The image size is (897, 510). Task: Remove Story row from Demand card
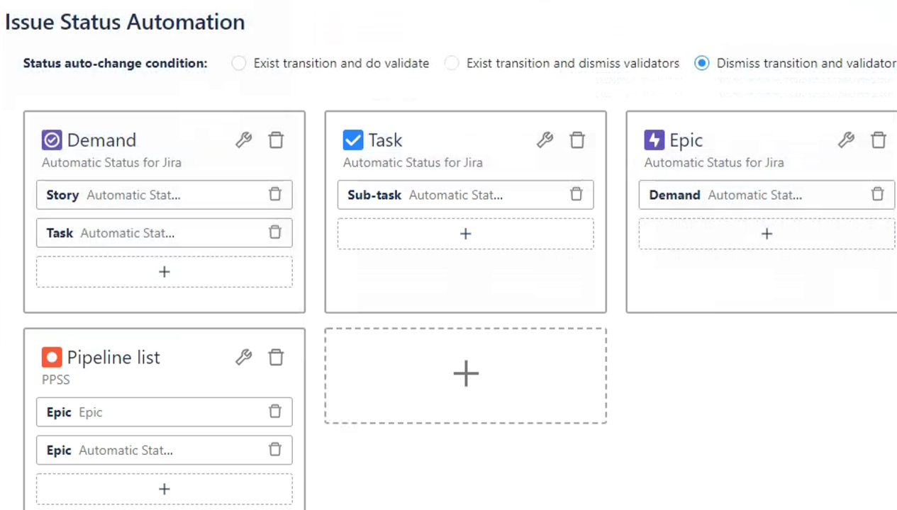275,194
